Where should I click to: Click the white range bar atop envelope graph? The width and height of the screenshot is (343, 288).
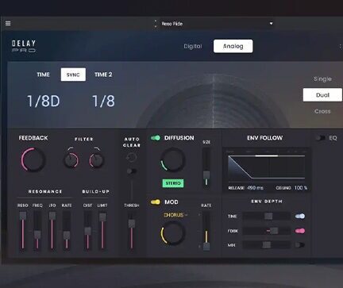click(x=267, y=156)
